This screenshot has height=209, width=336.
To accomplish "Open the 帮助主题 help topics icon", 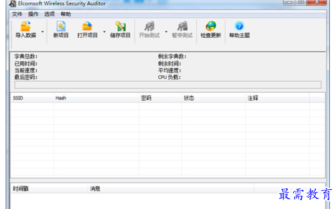I will 239,26.
